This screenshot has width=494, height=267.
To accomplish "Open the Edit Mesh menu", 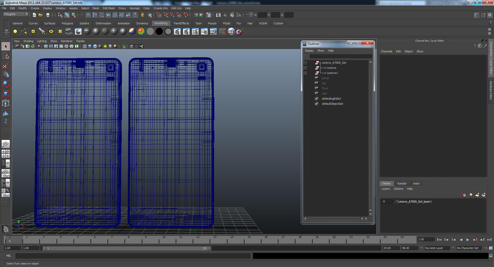I will tap(109, 8).
